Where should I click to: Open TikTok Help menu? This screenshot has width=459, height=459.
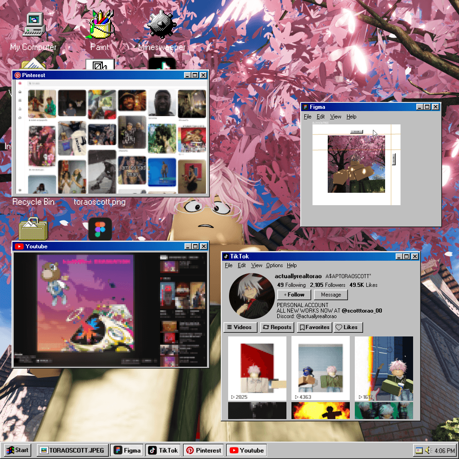292,265
